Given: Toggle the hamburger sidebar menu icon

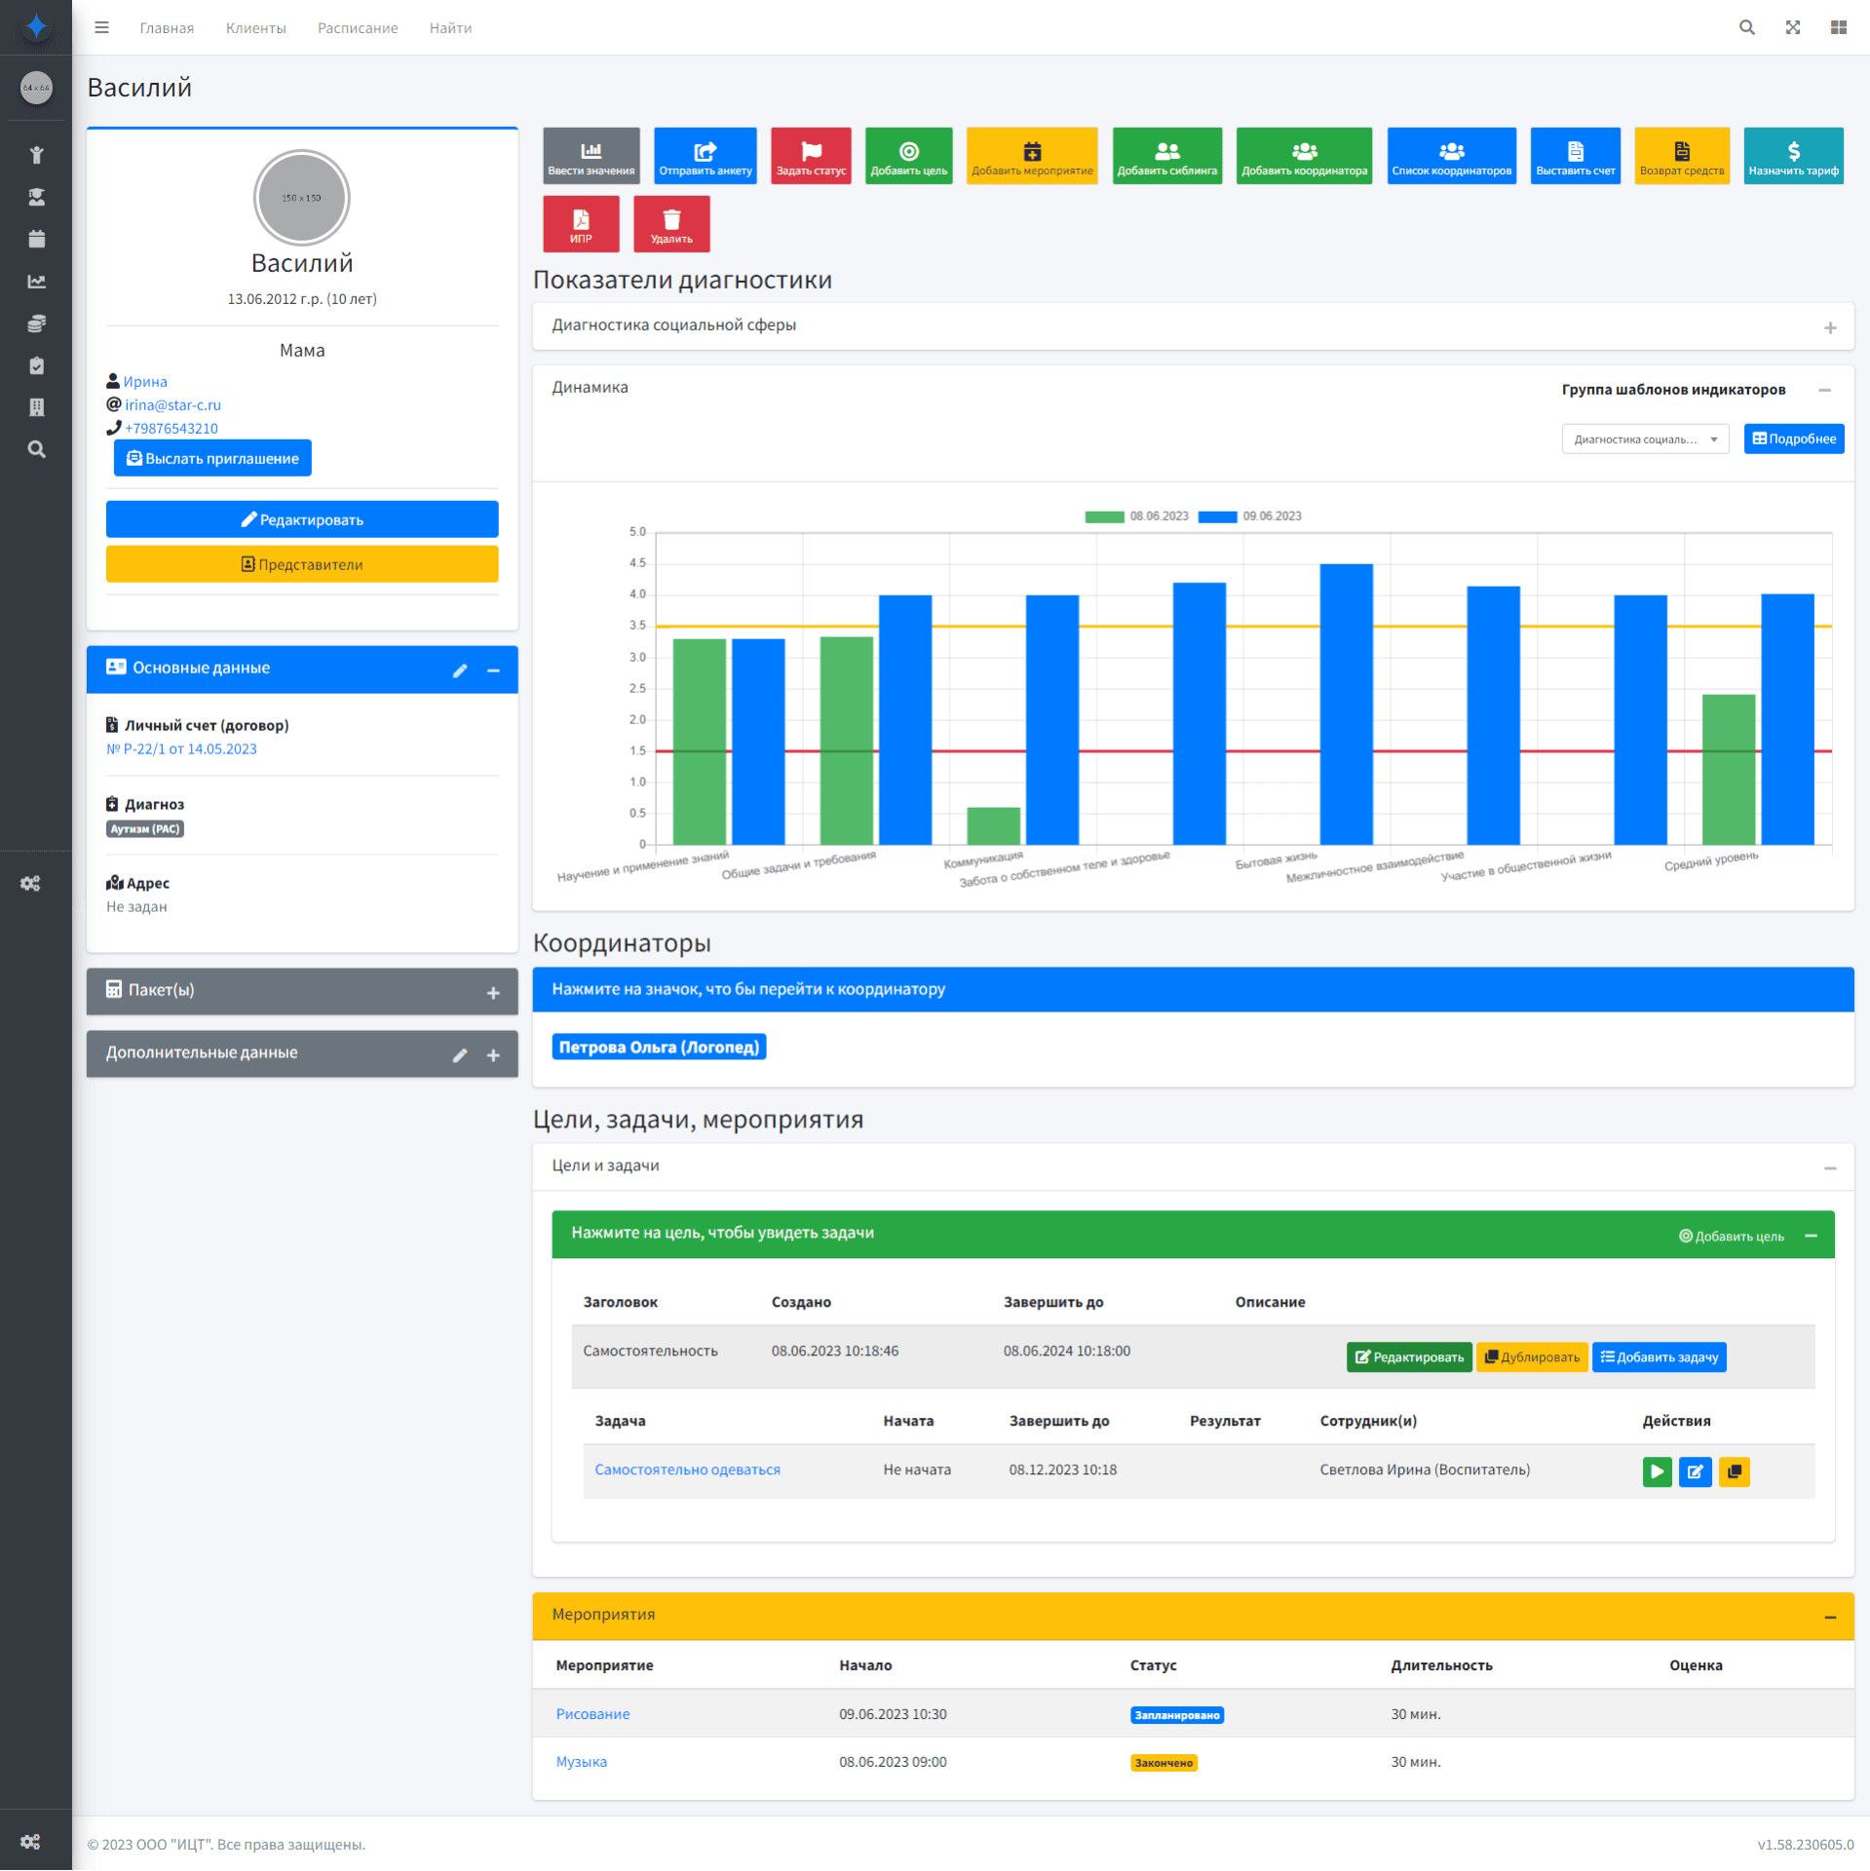Looking at the screenshot, I should pyautogui.click(x=101, y=27).
